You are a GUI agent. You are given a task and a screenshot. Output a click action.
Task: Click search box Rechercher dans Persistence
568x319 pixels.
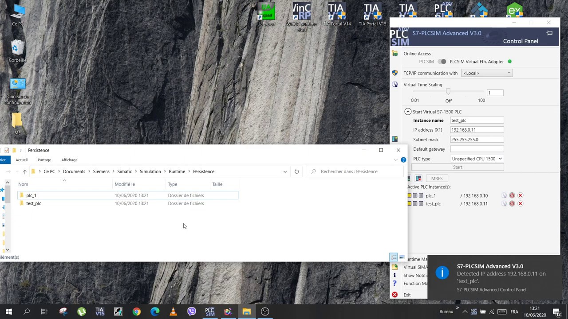point(354,171)
